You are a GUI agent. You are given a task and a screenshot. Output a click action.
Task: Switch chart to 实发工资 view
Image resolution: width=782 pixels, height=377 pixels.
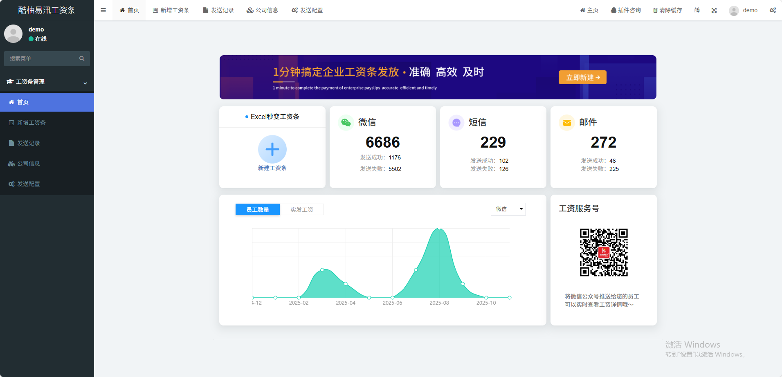click(302, 209)
